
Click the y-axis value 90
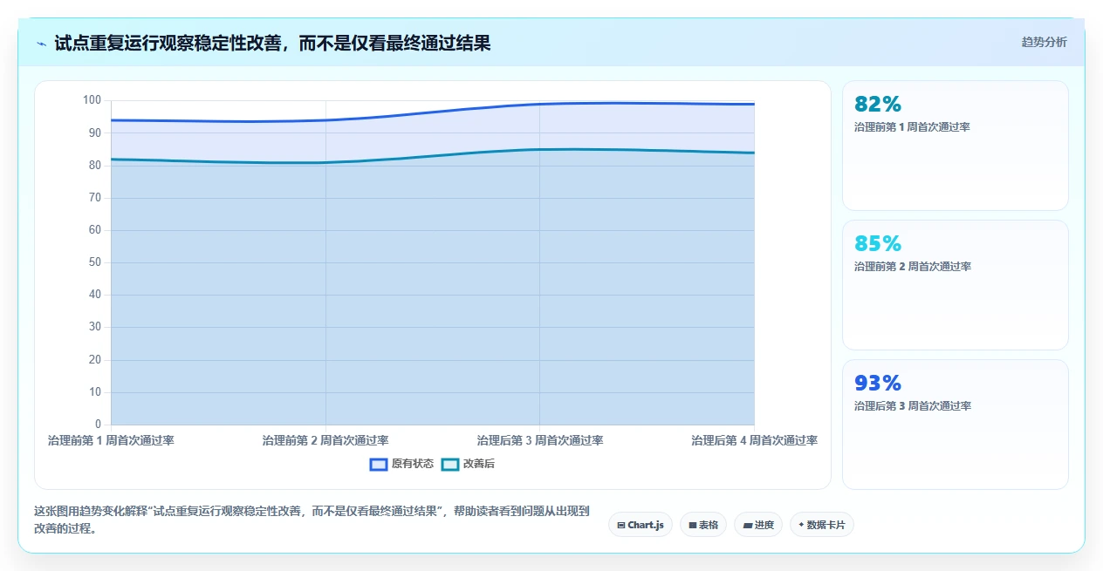(x=95, y=133)
